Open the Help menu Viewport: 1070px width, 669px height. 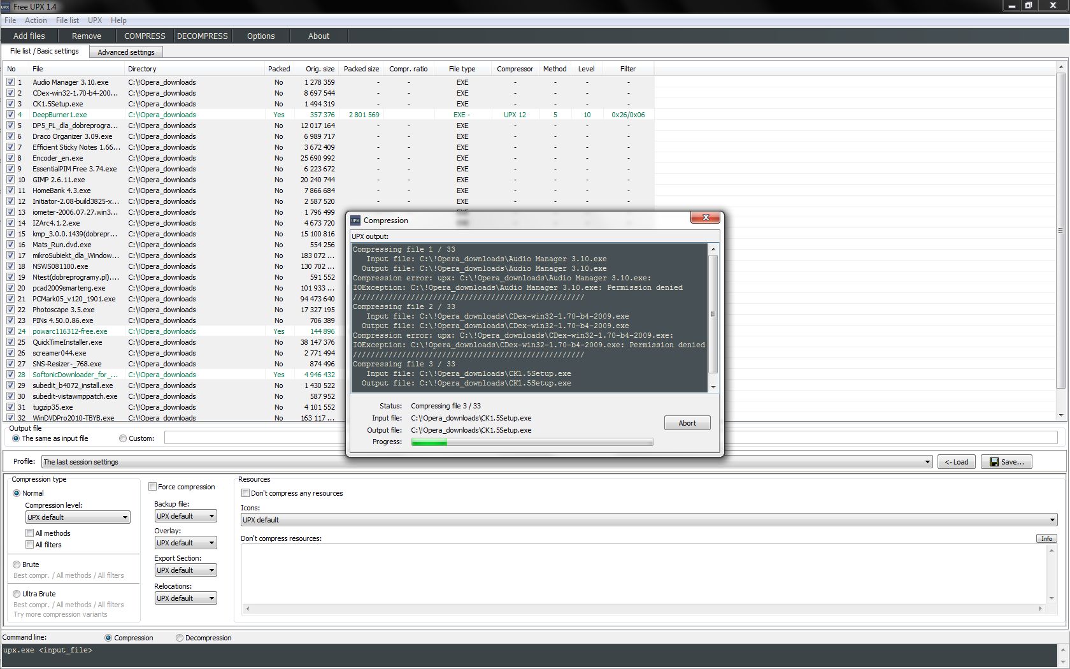pos(118,20)
